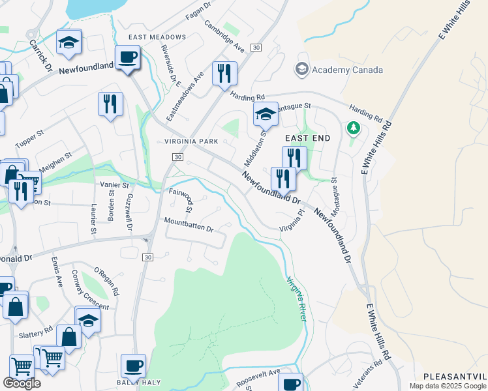Image resolution: width=488 pixels, height=391 pixels.
Task: Open the Map data ©2025 Google attribution
Action: (x=448, y=386)
